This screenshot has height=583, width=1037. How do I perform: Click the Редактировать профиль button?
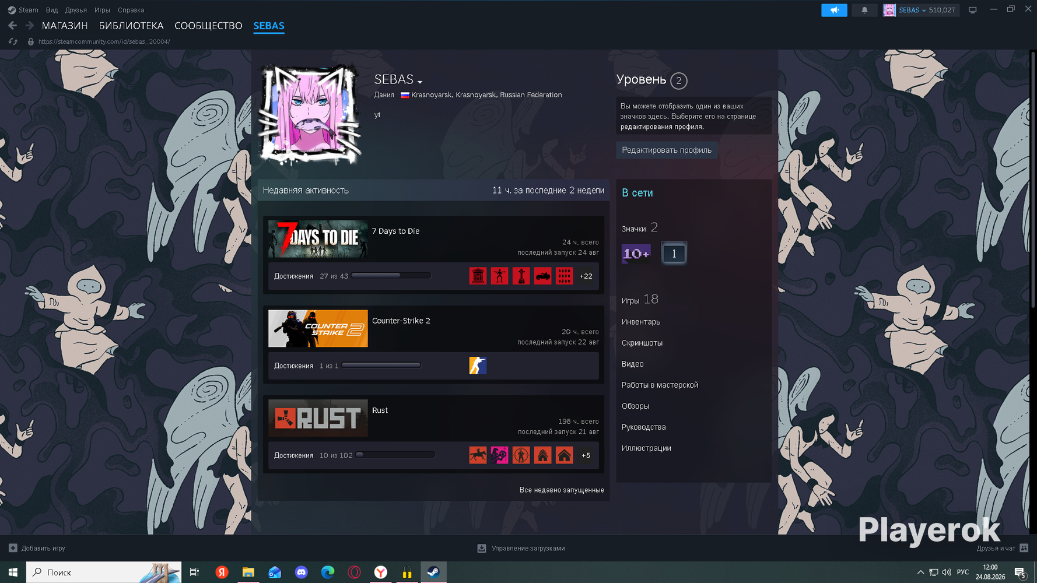[x=667, y=150]
